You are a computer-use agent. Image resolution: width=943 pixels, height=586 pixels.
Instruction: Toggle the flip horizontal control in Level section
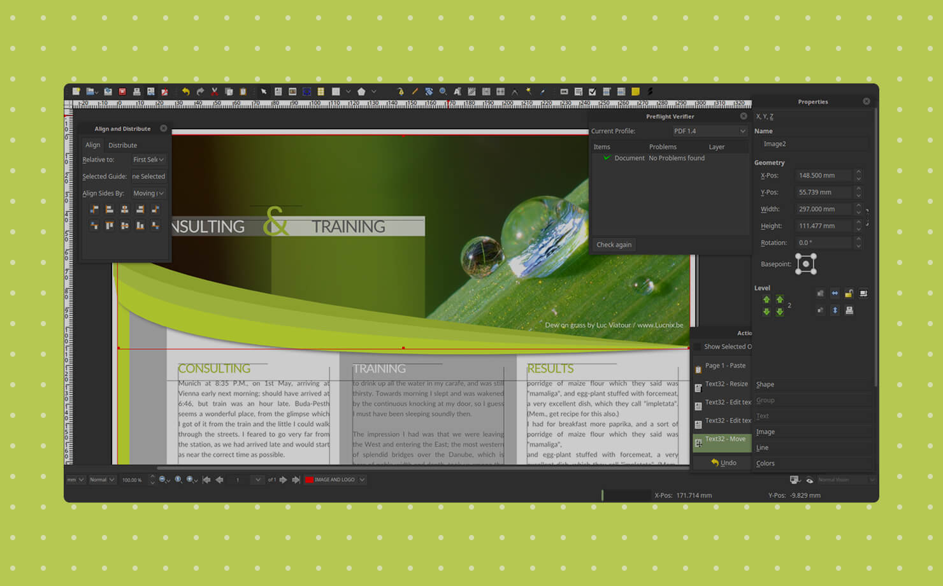coord(835,293)
